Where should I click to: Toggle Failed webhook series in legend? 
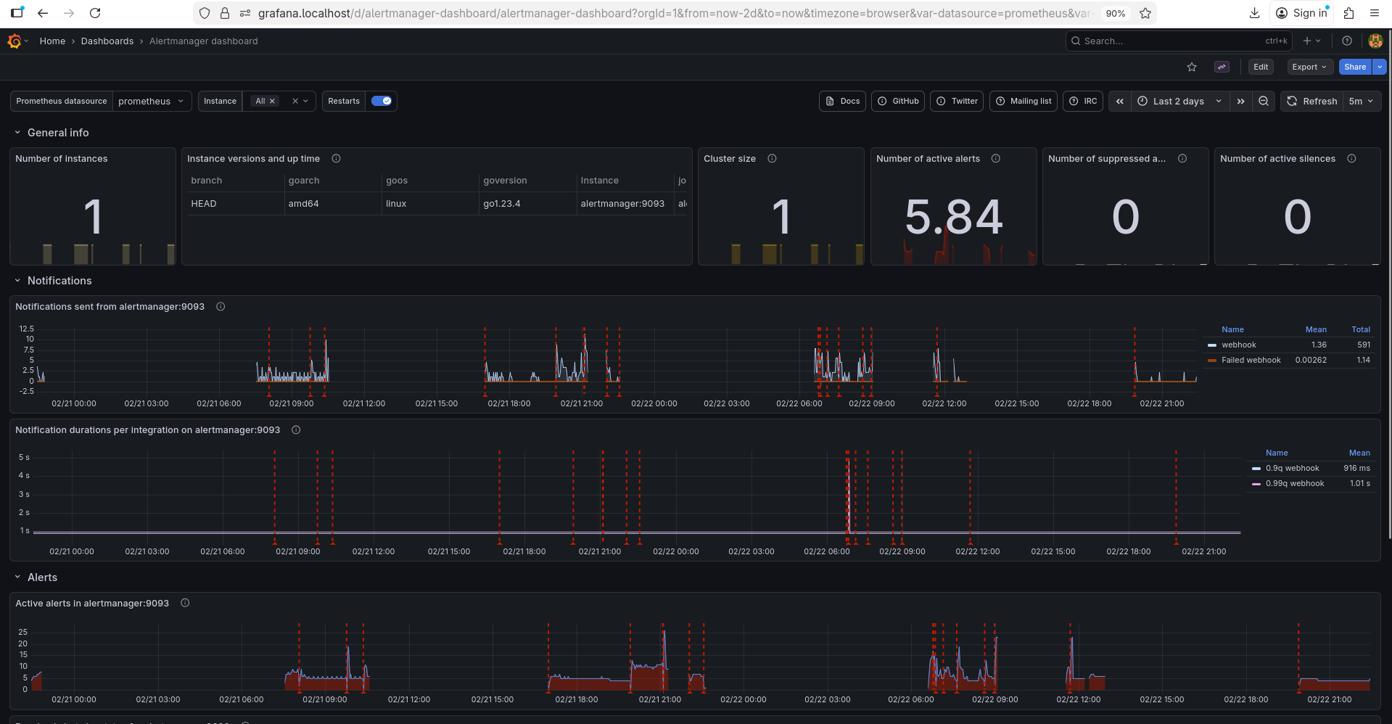1251,361
